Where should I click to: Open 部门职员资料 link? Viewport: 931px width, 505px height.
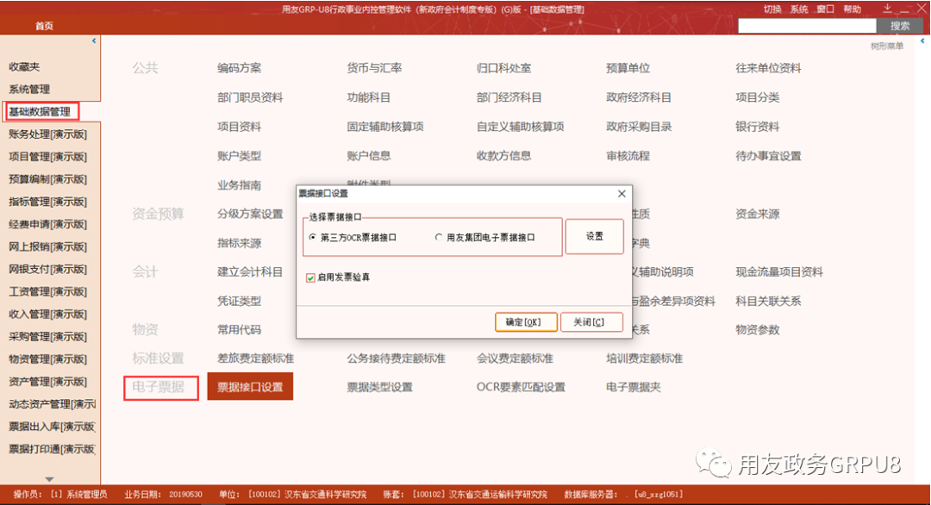click(250, 97)
